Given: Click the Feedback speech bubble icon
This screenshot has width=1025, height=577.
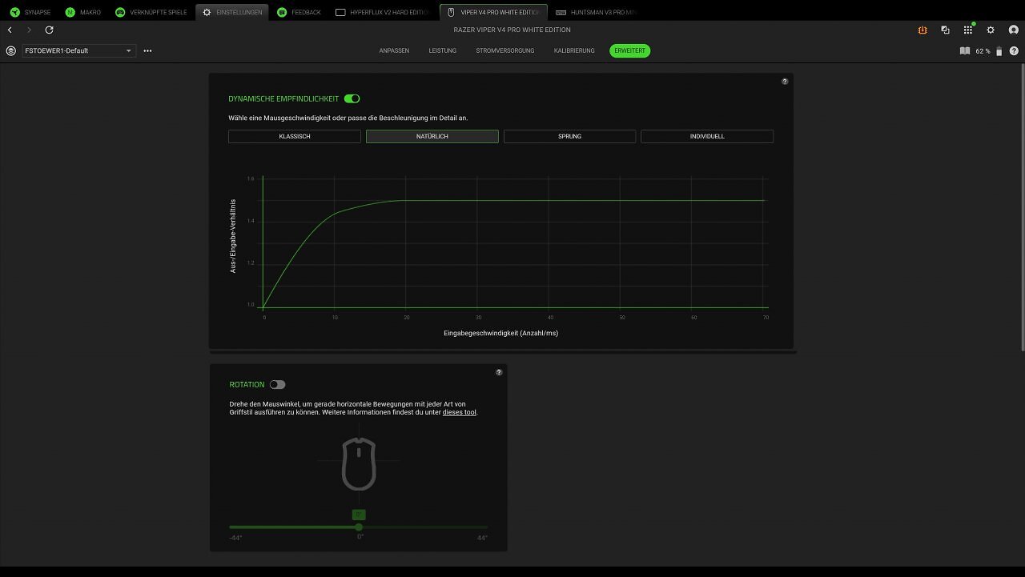Looking at the screenshot, I should click(282, 12).
